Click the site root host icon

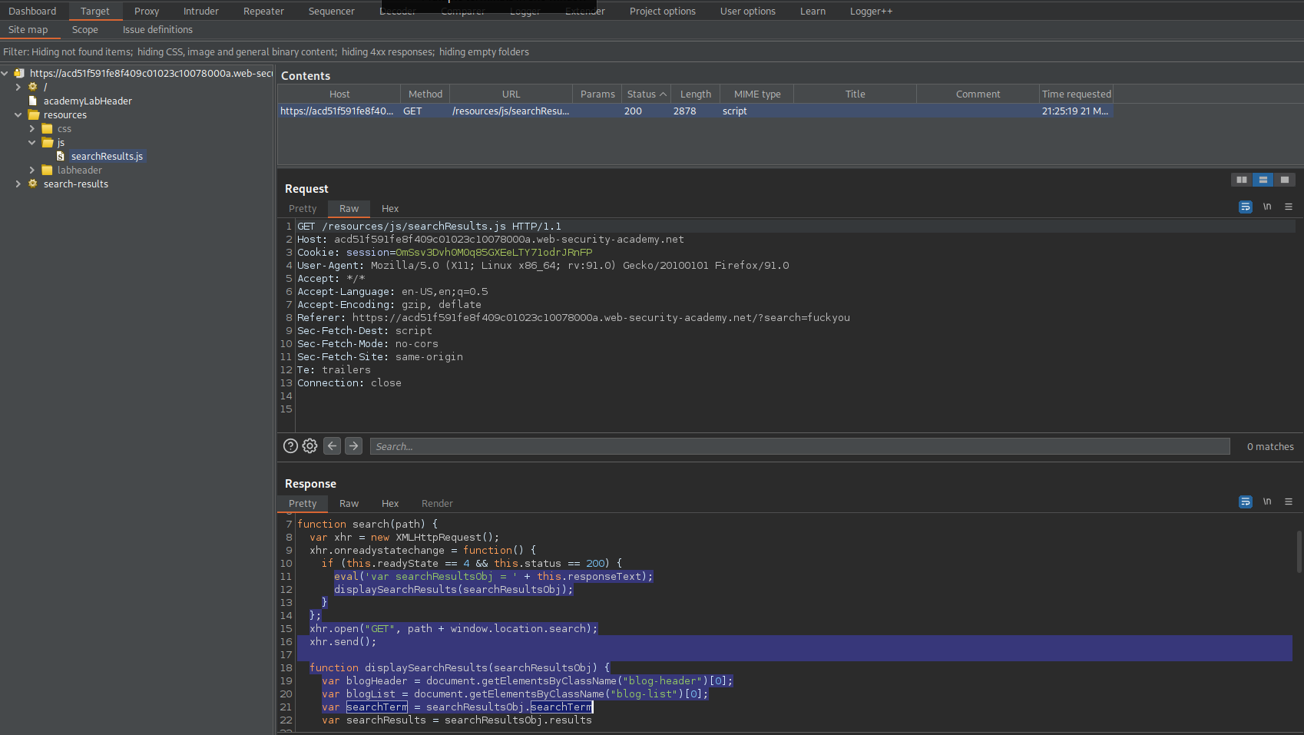(x=19, y=74)
